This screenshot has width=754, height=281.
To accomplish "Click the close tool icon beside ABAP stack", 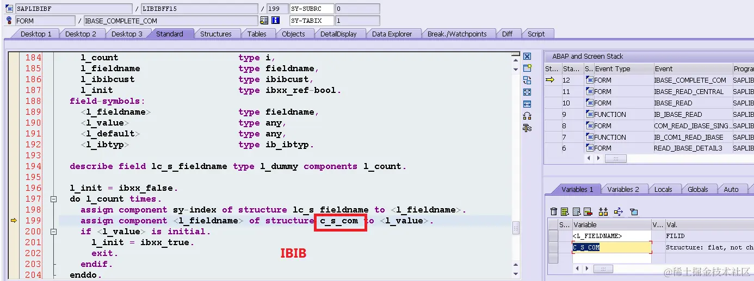I will pos(527,57).
